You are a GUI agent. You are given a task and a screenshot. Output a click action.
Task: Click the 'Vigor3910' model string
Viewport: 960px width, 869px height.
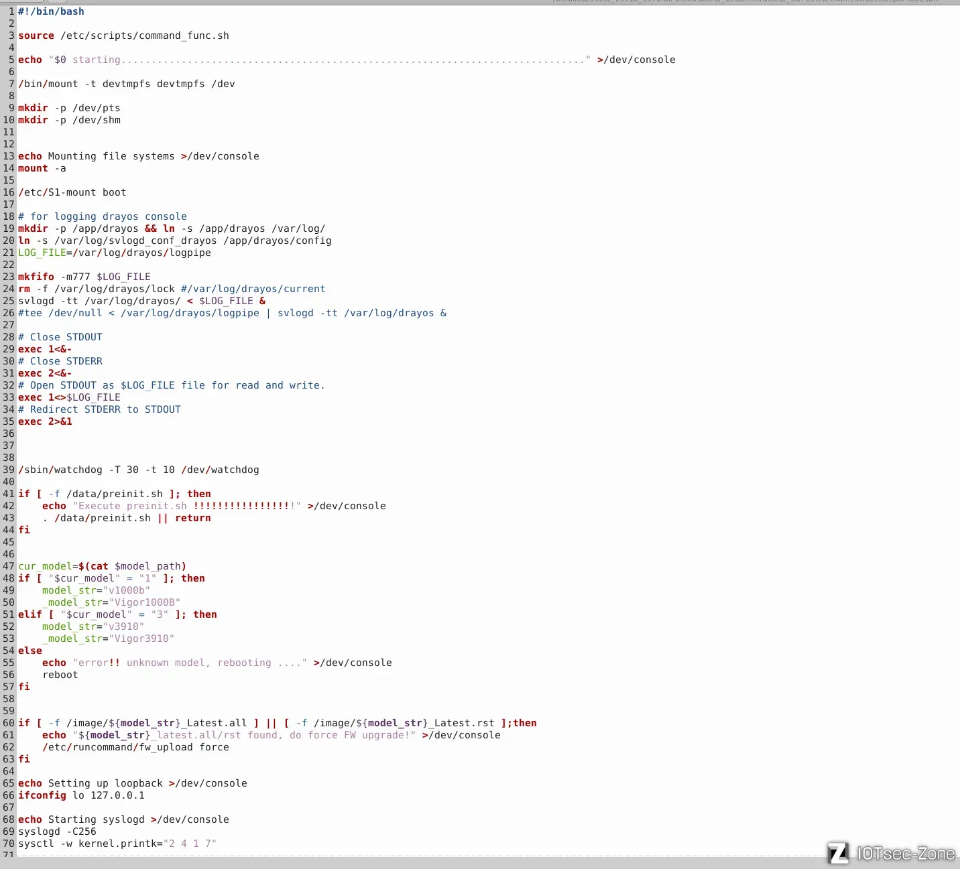coord(141,639)
